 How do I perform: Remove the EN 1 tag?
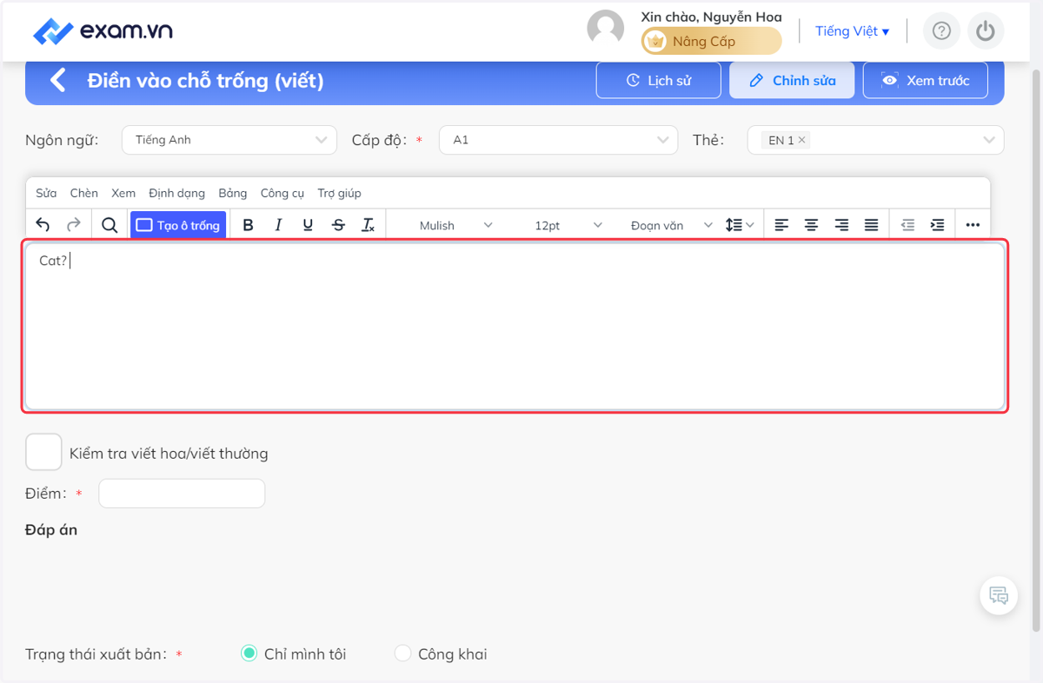(801, 140)
